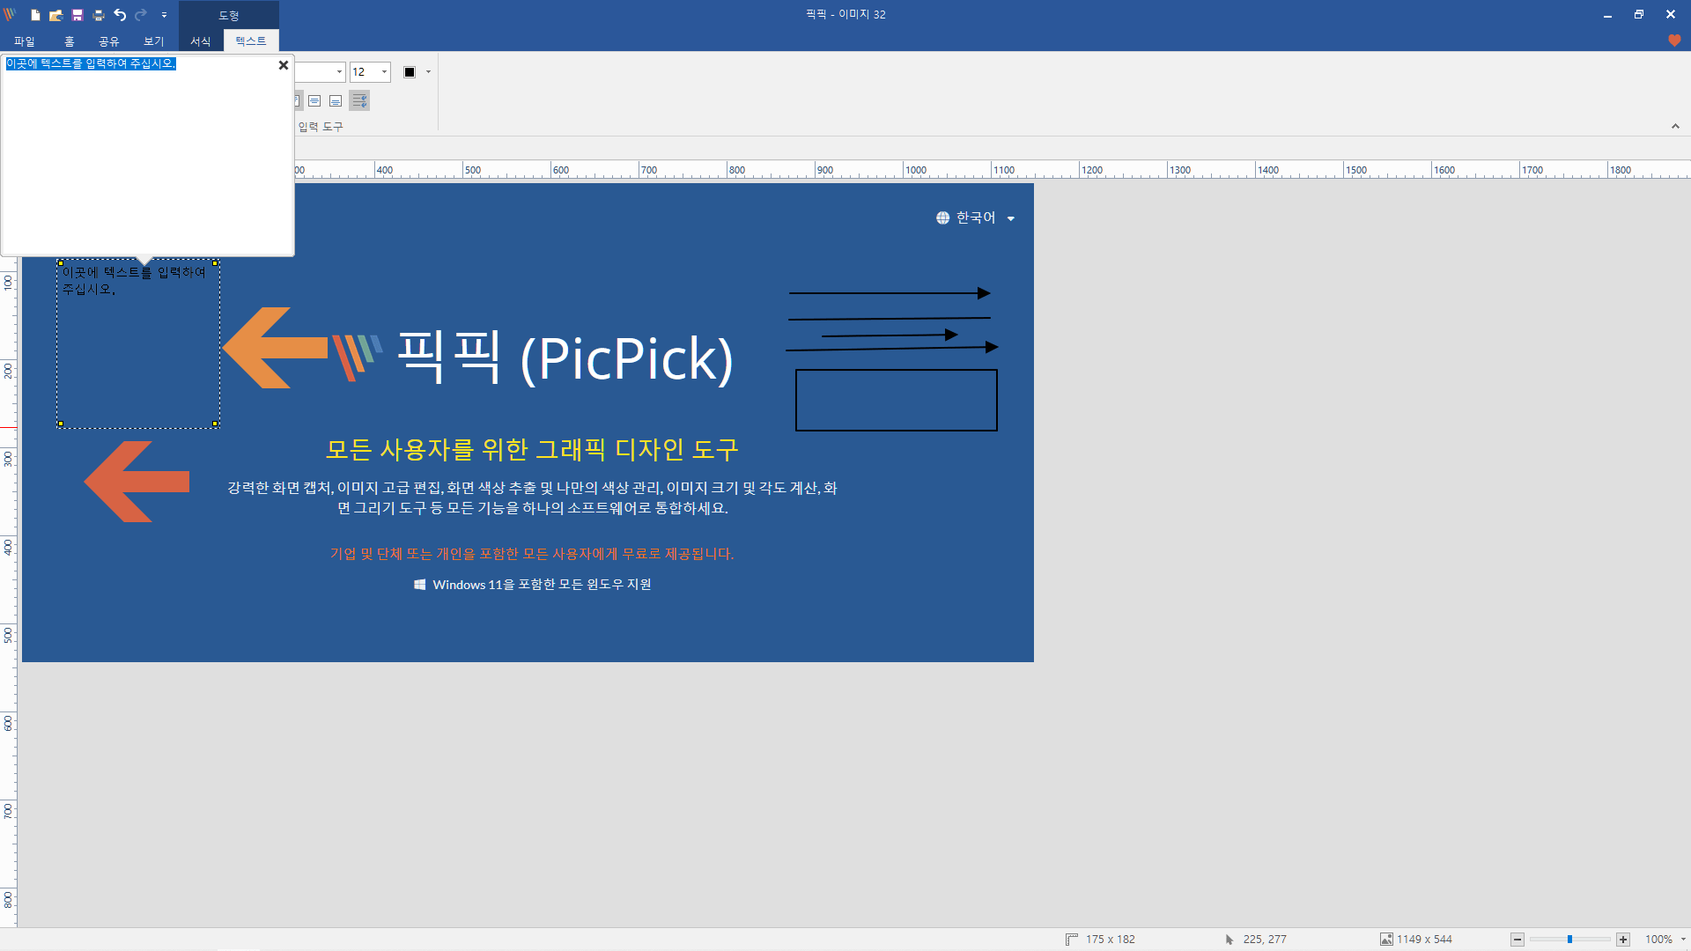Open the font size dropdown

tap(382, 72)
